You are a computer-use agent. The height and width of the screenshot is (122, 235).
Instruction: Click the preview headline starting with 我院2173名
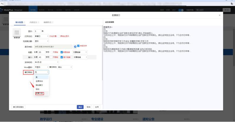pyautogui.click(x=128, y=33)
